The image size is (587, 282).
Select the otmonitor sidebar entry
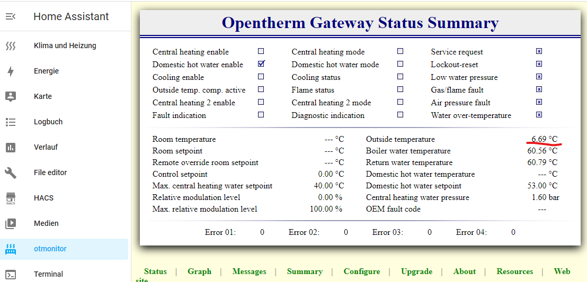[64, 249]
